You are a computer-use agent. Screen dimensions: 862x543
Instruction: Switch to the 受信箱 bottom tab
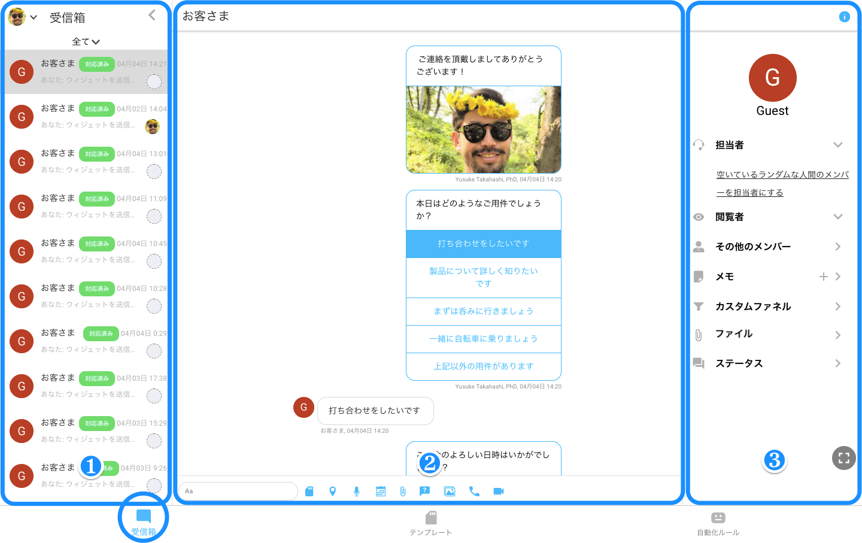point(144,523)
